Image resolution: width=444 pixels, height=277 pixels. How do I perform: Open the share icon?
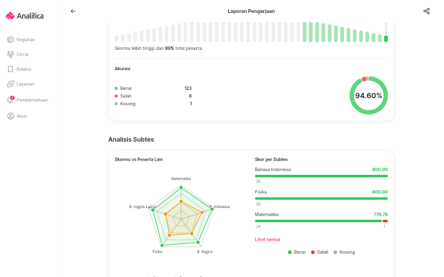(x=427, y=11)
